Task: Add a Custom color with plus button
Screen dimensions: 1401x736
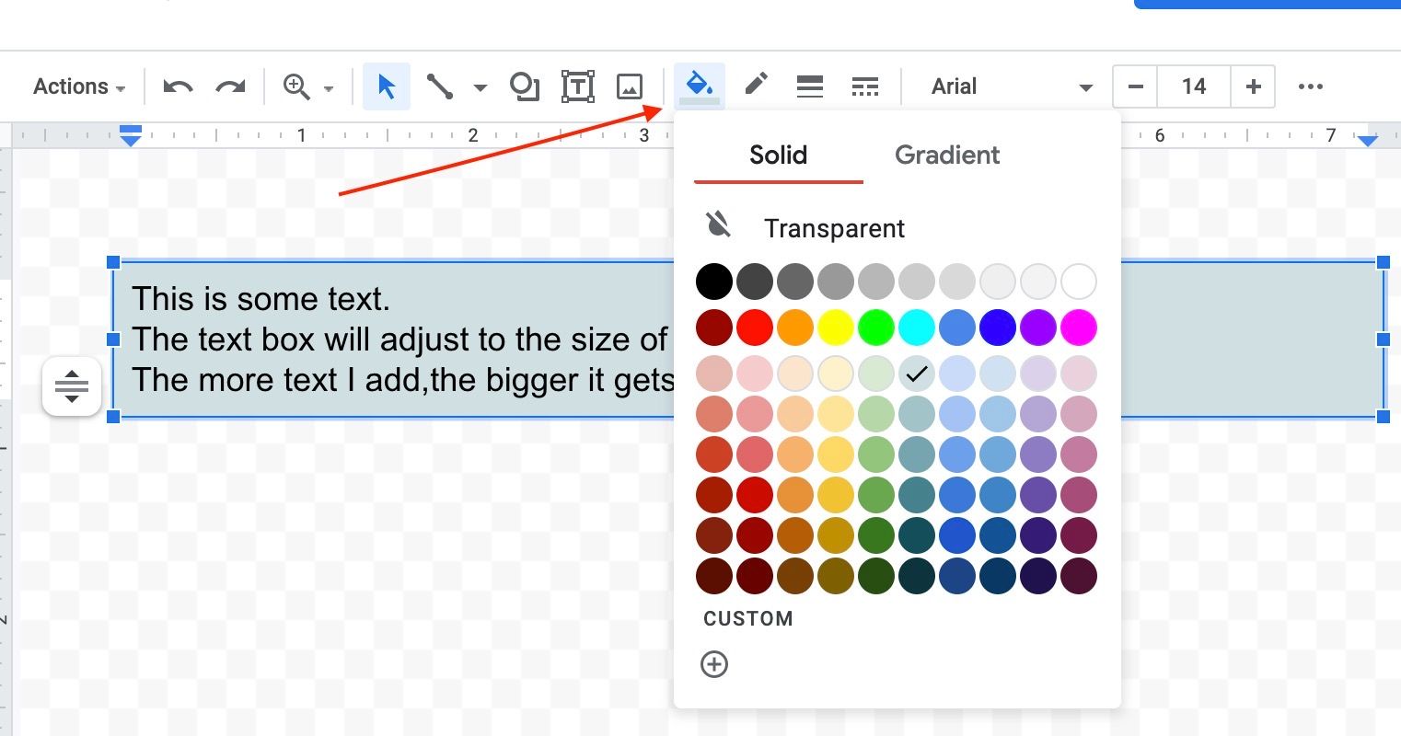Action: (x=714, y=664)
